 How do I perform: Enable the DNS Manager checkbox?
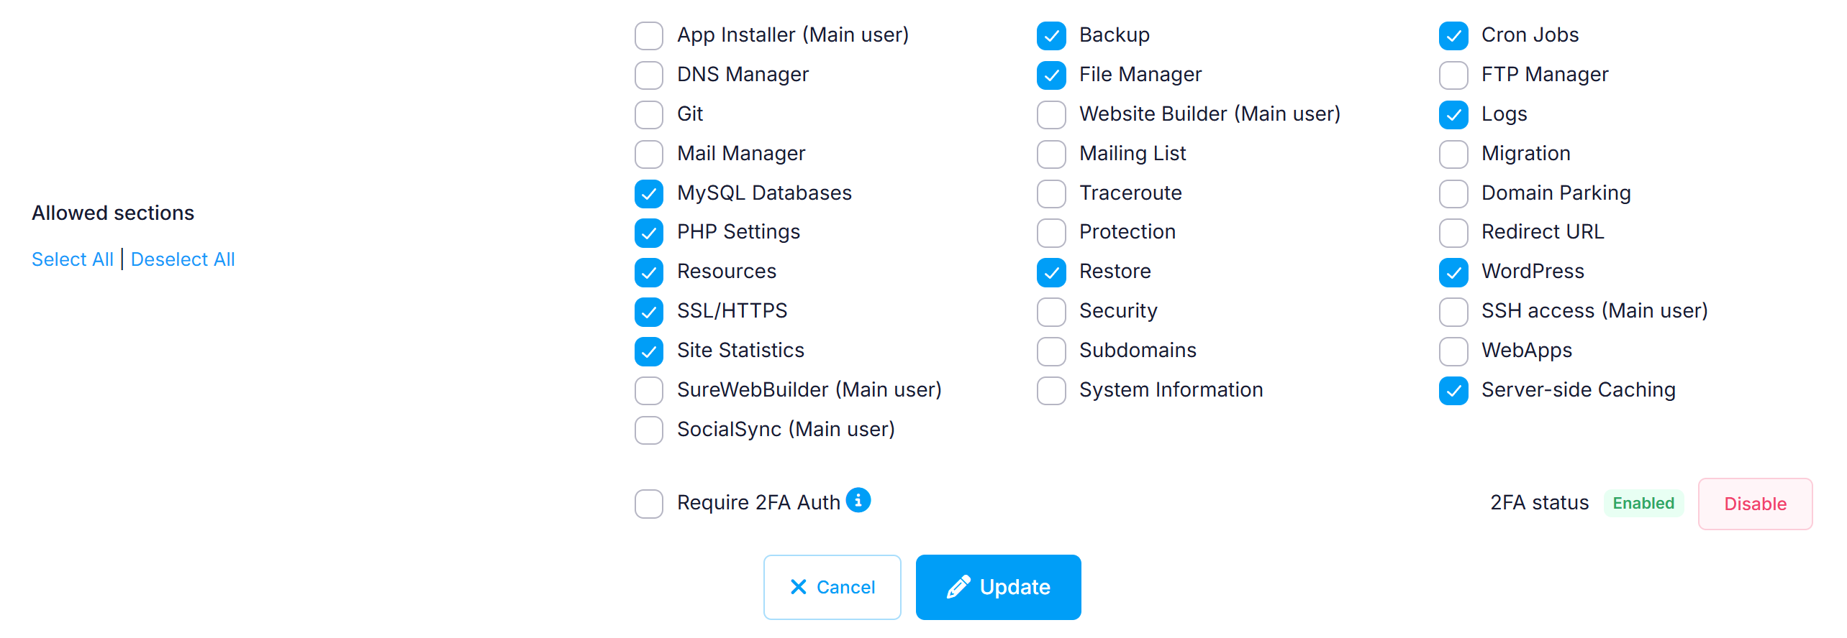(x=648, y=75)
